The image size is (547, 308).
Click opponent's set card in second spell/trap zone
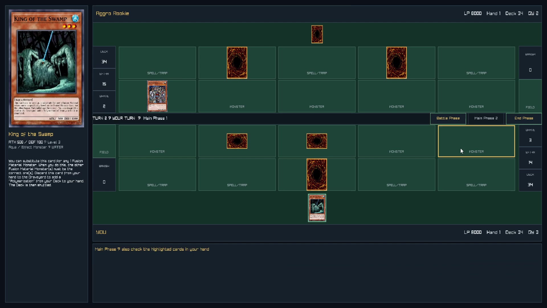[x=237, y=63]
